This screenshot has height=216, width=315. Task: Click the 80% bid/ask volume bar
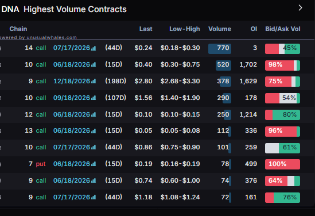pyautogui.click(x=282, y=115)
